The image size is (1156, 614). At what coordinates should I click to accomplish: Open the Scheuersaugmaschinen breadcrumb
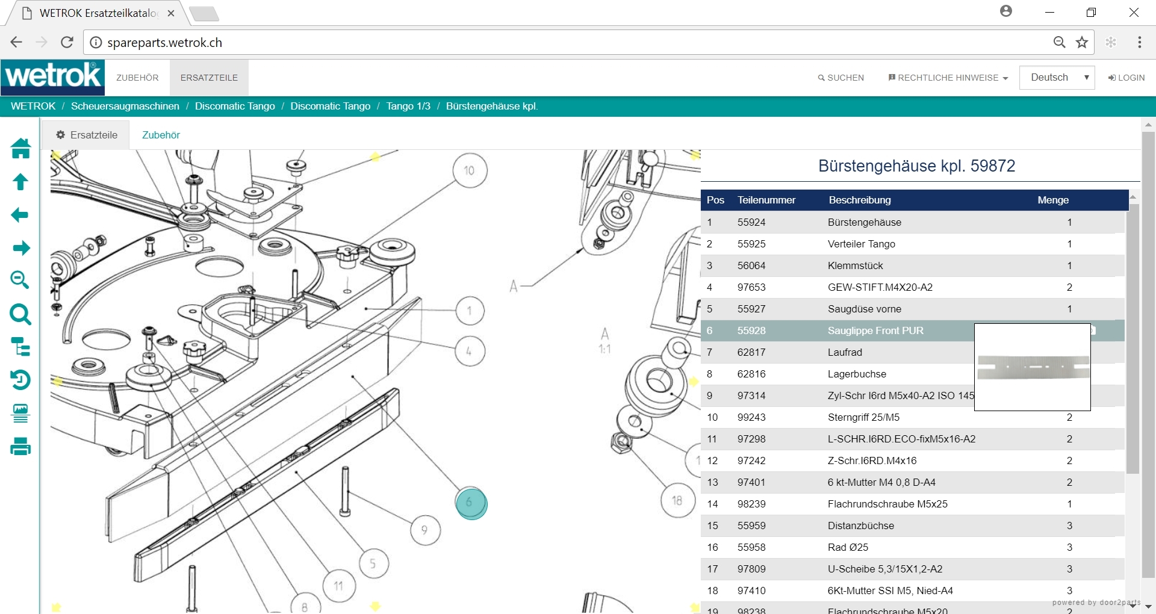pyautogui.click(x=125, y=106)
